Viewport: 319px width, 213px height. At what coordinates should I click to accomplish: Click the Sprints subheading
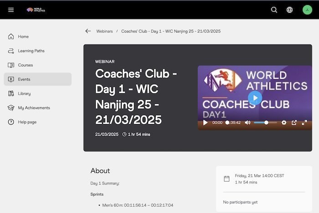97,194
